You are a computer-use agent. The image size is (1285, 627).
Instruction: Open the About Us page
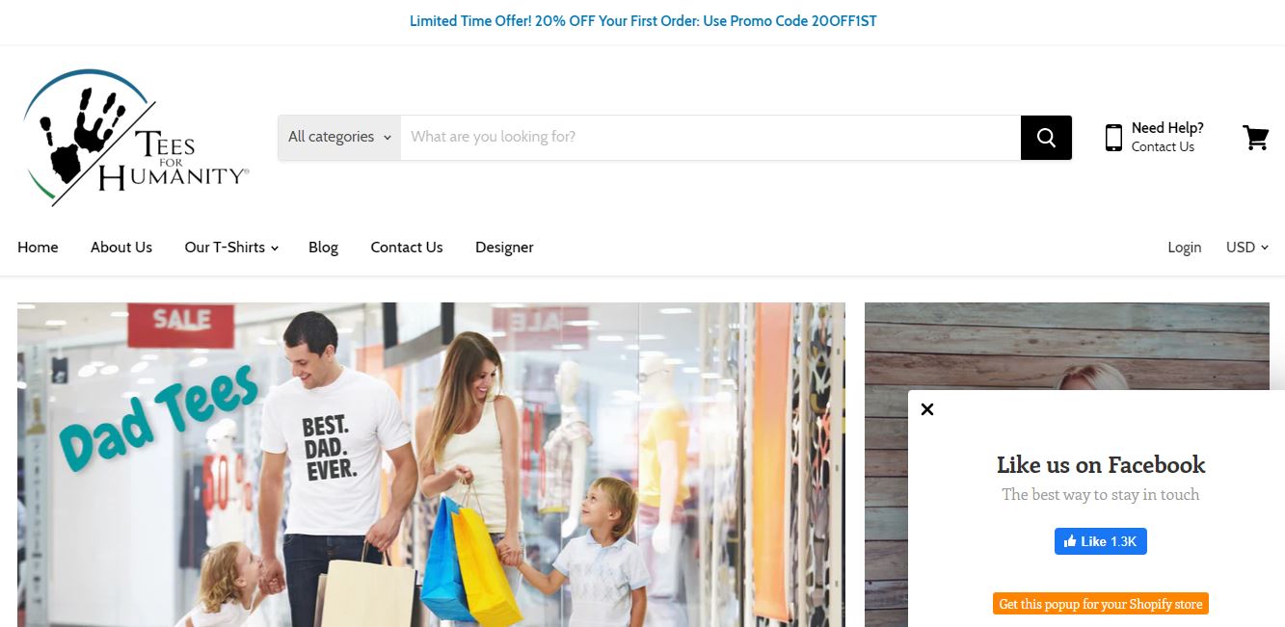pyautogui.click(x=121, y=248)
